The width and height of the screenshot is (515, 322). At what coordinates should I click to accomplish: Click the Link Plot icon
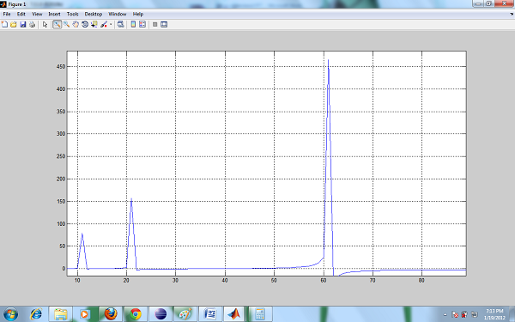click(x=120, y=24)
